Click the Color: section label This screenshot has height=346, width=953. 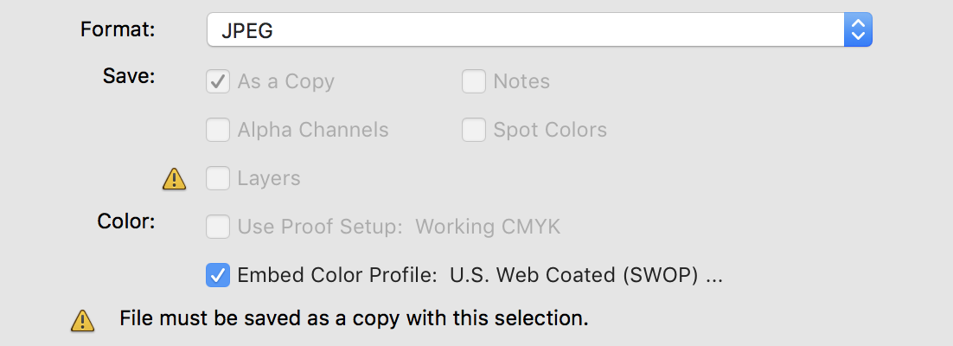[126, 221]
